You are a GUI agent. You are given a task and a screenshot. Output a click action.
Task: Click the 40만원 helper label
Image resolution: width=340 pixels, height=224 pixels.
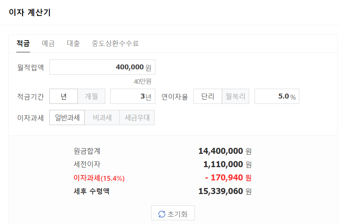click(x=145, y=81)
